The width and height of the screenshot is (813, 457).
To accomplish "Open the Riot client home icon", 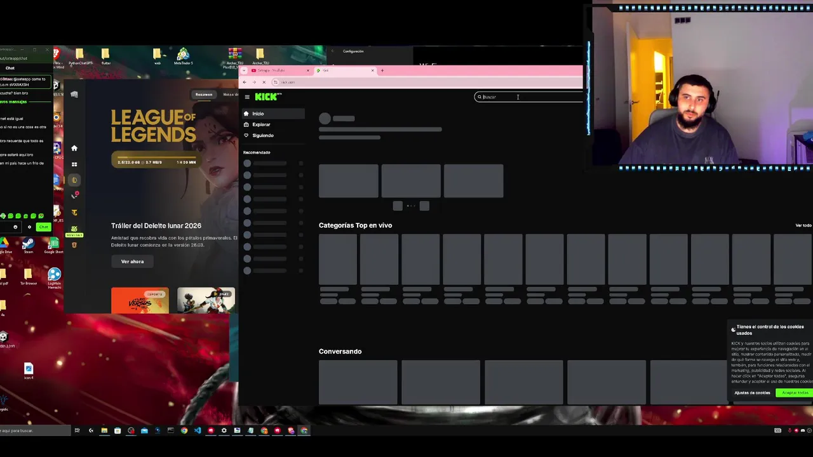I will (x=74, y=148).
